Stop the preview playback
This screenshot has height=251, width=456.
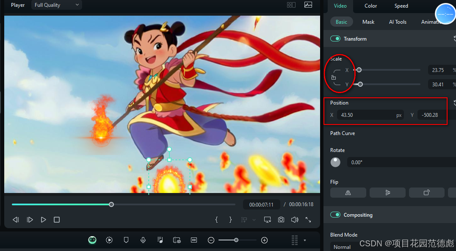coord(57,220)
